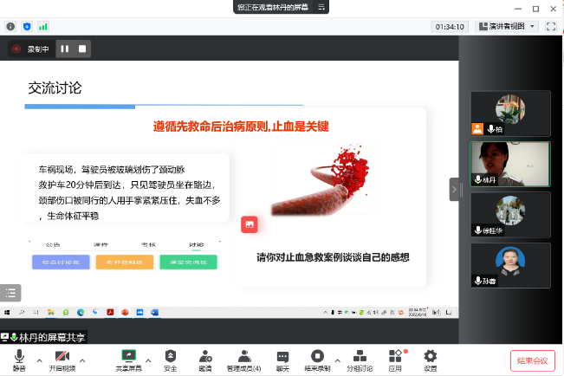Screen dimensions: 564x376
Task: Click the meeting info icon at top left
Action: coord(10,27)
